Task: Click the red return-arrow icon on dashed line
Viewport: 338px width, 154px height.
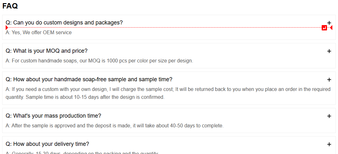Action: point(324,28)
